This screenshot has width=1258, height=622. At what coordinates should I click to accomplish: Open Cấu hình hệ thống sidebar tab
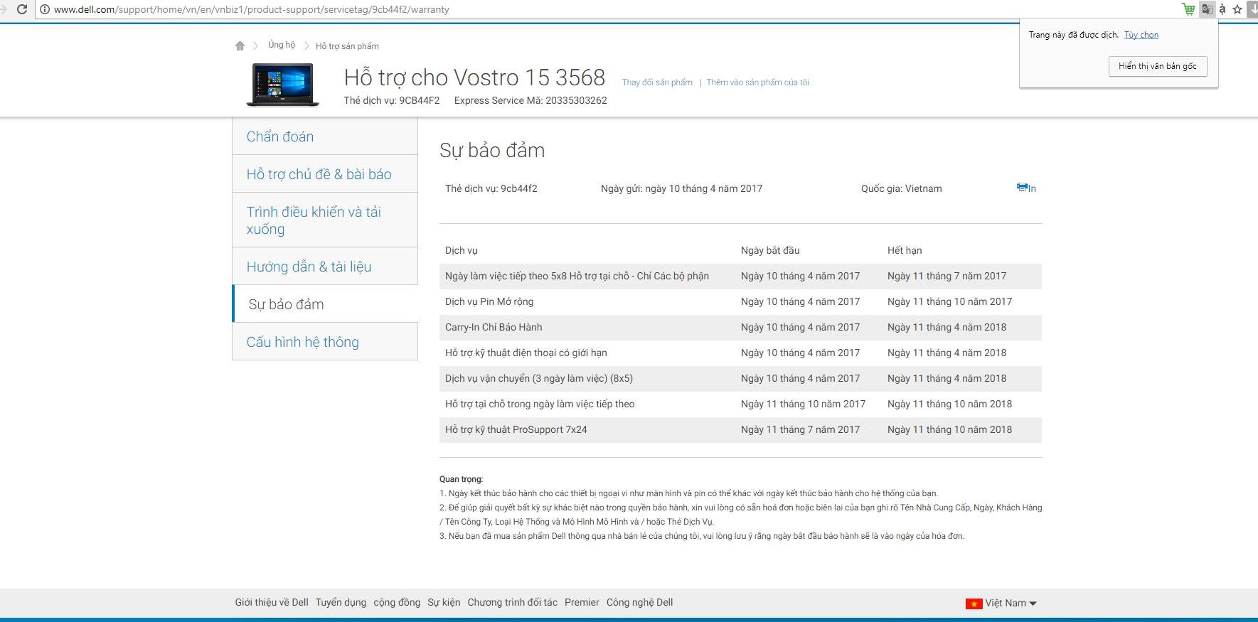point(325,342)
